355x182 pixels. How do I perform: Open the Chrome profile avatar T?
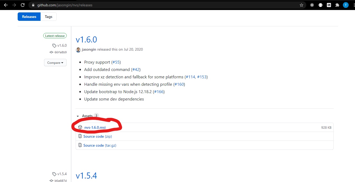(346, 5)
